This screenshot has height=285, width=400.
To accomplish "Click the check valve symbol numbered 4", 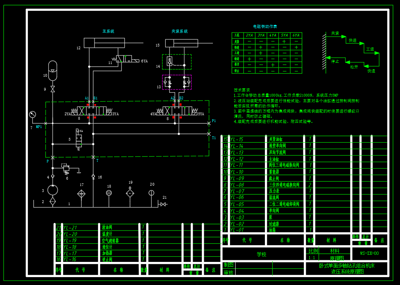I will (x=52, y=176).
